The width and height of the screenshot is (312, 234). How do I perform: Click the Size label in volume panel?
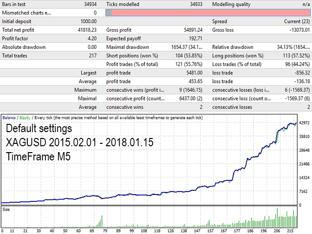click(x=6, y=209)
